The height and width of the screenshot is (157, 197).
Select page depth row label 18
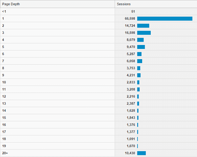[x=4, y=139]
